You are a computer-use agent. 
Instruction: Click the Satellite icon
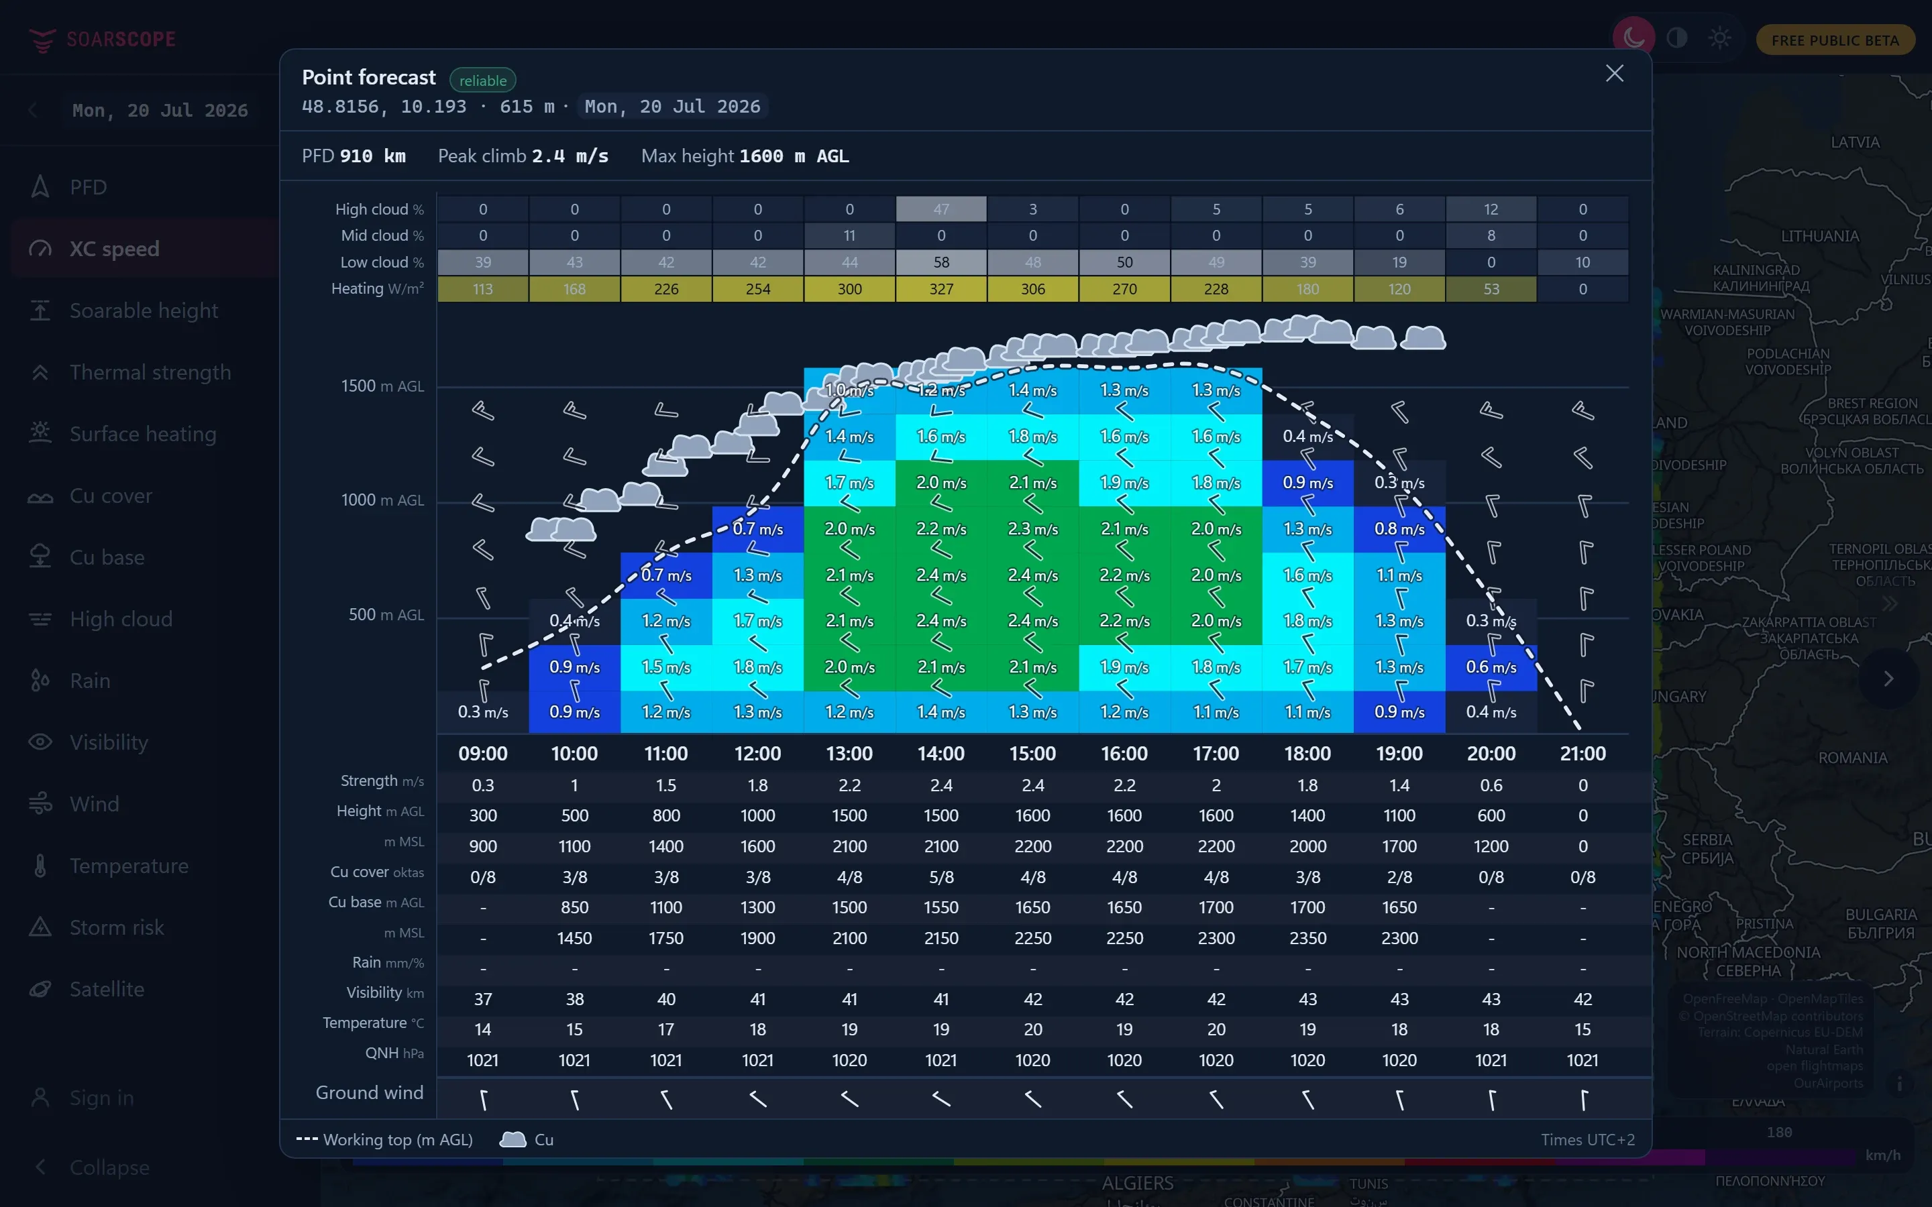point(40,988)
